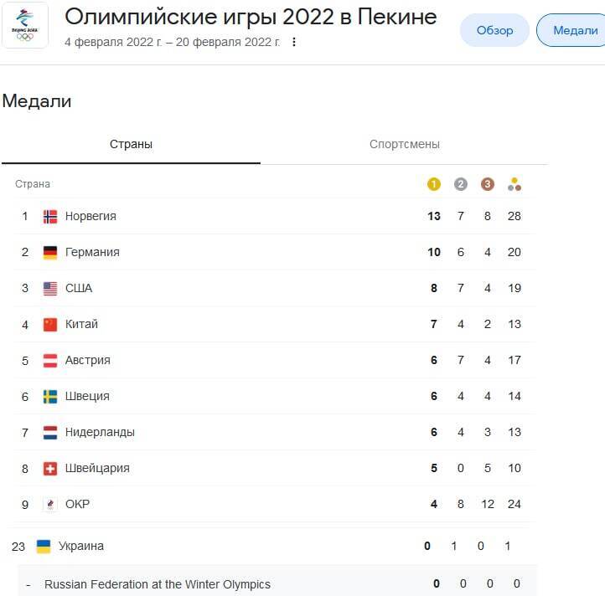Open the three-dot options menu

point(293,42)
